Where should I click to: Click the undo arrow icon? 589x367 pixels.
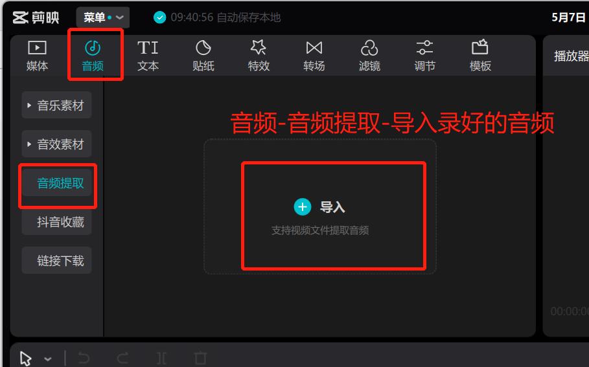tap(84, 359)
